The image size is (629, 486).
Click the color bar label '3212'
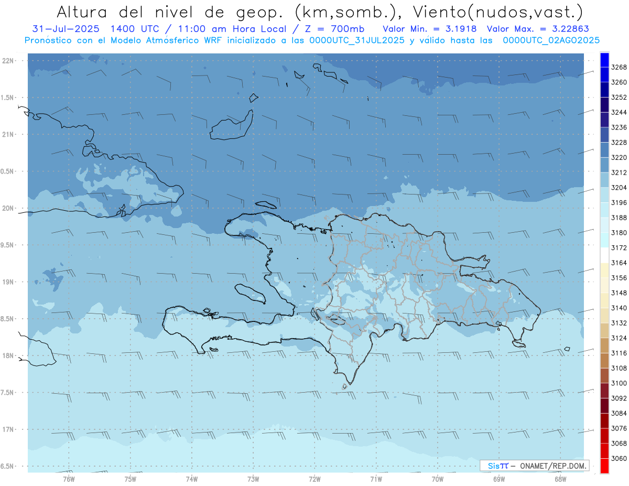point(619,172)
